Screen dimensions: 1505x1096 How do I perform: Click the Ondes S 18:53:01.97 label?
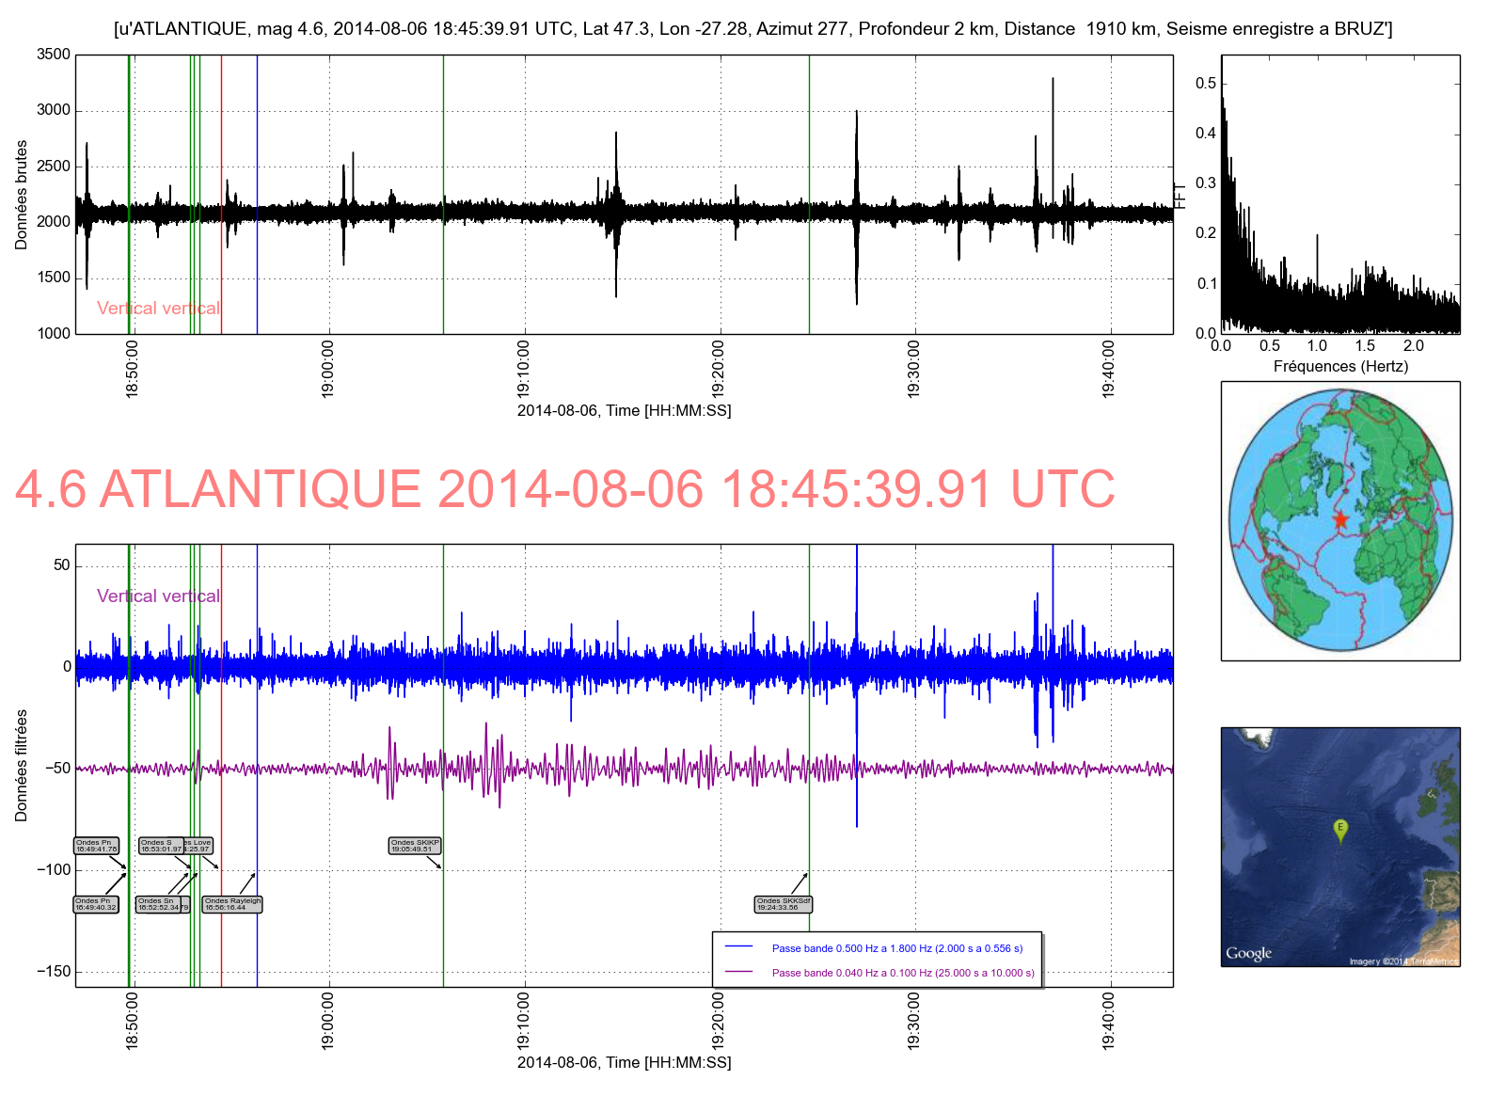pos(161,846)
